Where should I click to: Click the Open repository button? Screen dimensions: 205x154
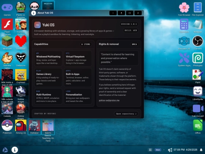(x=126, y=114)
